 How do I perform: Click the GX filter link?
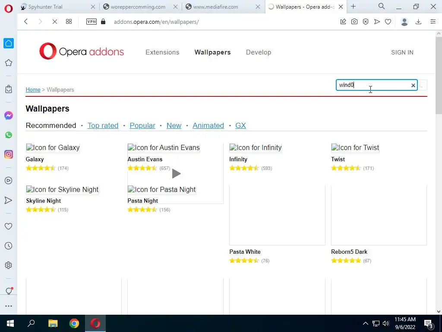click(x=241, y=125)
